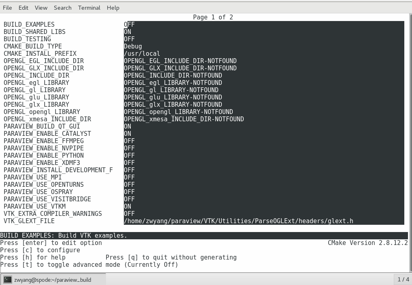412x285 pixels.
Task: Click the Page 1 of 2 indicator
Action: 213,17
